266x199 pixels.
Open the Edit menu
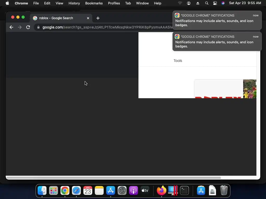tap(47, 3)
